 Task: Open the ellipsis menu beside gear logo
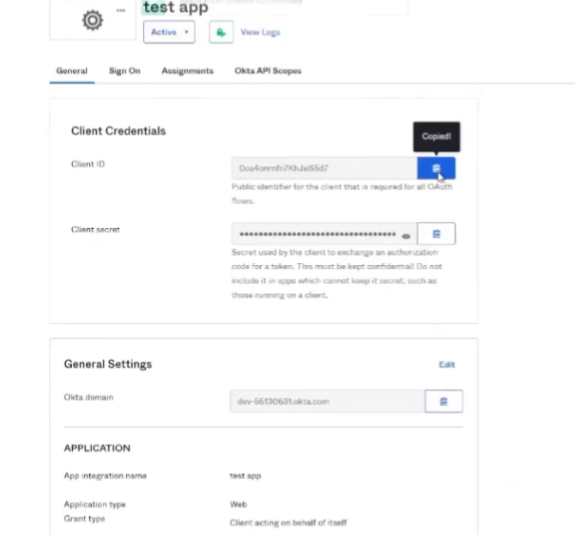pyautogui.click(x=121, y=10)
